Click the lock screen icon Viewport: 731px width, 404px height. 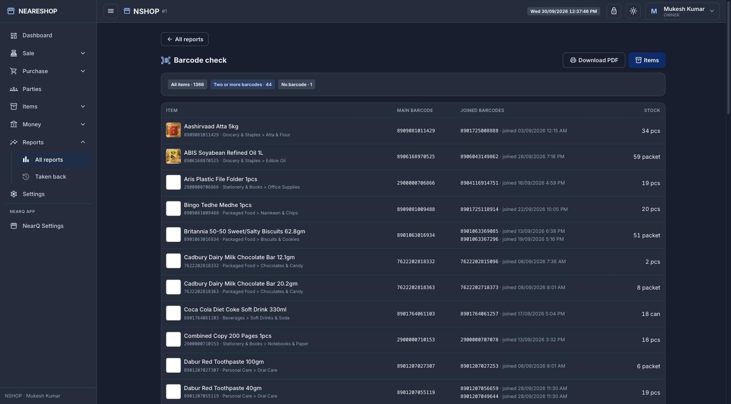coord(614,11)
